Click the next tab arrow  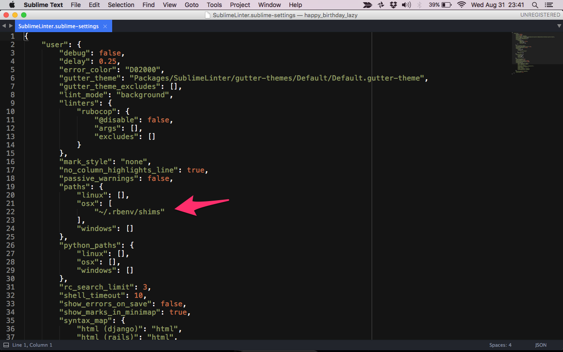pyautogui.click(x=11, y=26)
